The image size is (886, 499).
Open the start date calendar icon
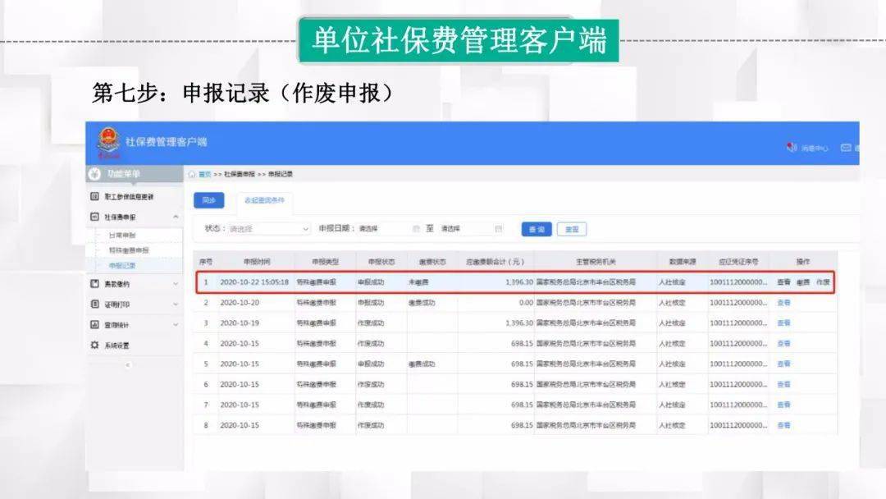[416, 229]
